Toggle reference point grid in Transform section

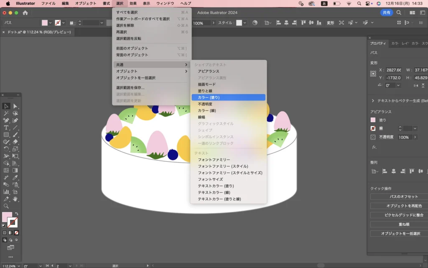tap(373, 74)
